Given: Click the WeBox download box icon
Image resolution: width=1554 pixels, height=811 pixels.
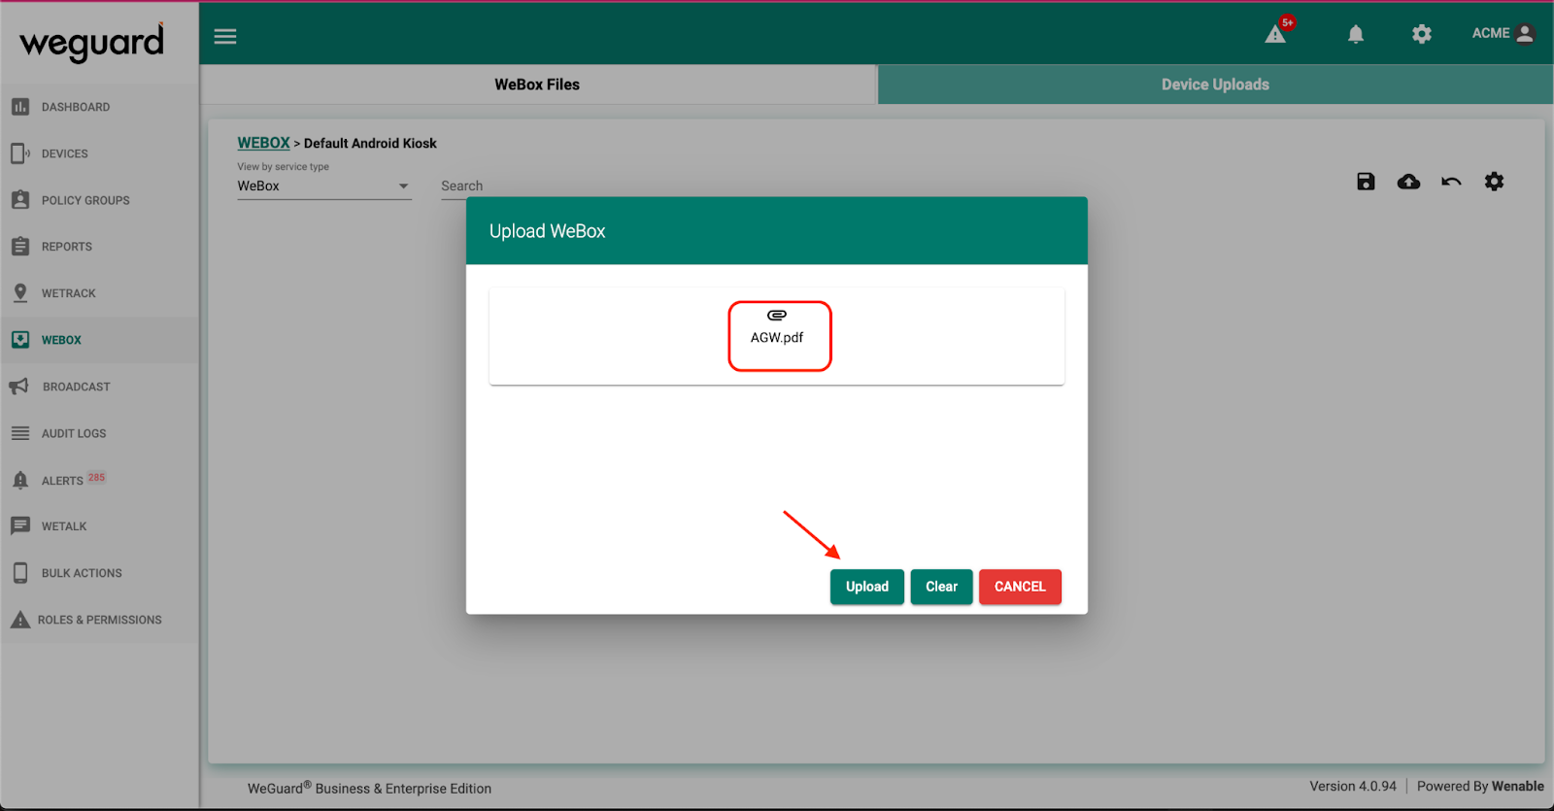Looking at the screenshot, I should [x=20, y=340].
